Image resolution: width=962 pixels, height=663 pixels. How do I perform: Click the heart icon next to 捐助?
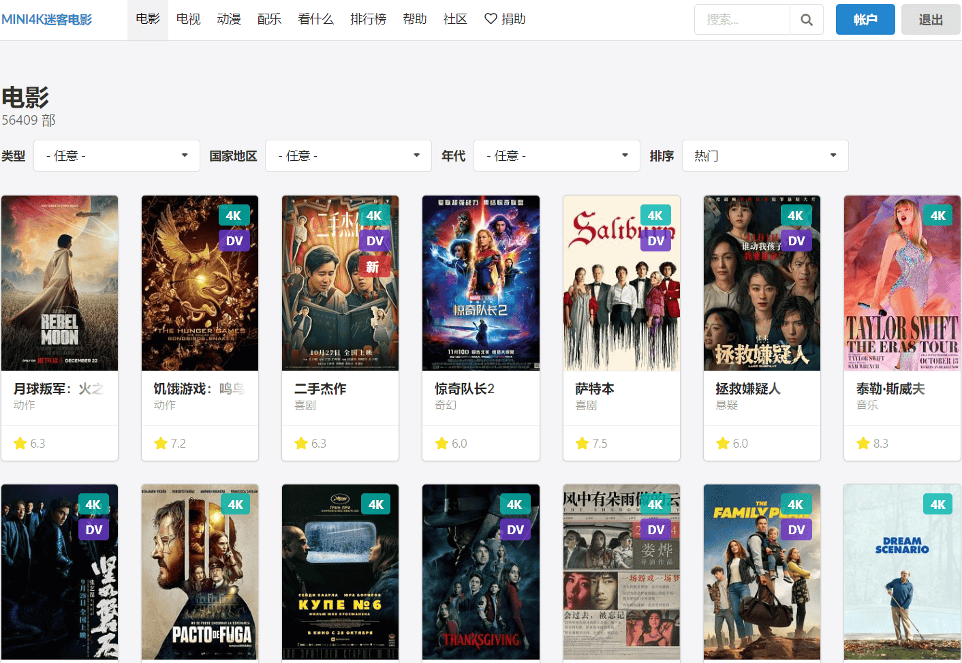point(491,19)
